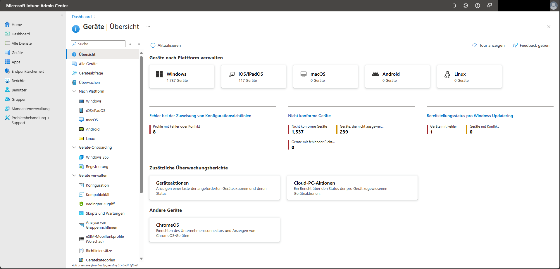Click the Kompatibilität icon
Screen dimensions: 560x269
[x=81, y=195]
